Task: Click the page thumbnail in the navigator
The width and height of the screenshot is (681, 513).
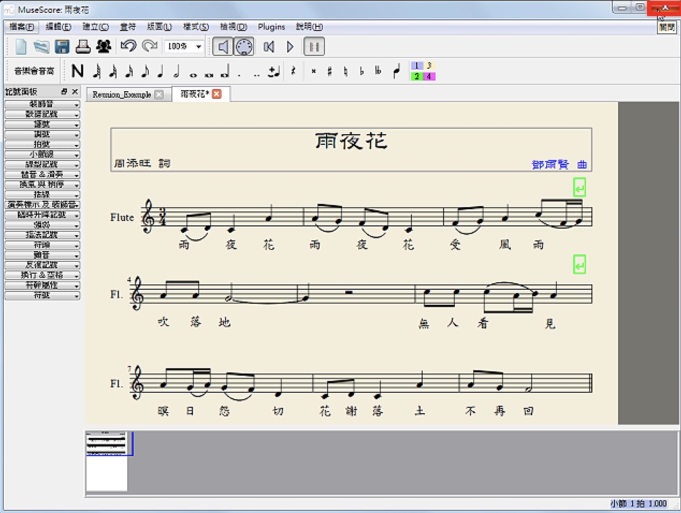Action: coord(107,461)
